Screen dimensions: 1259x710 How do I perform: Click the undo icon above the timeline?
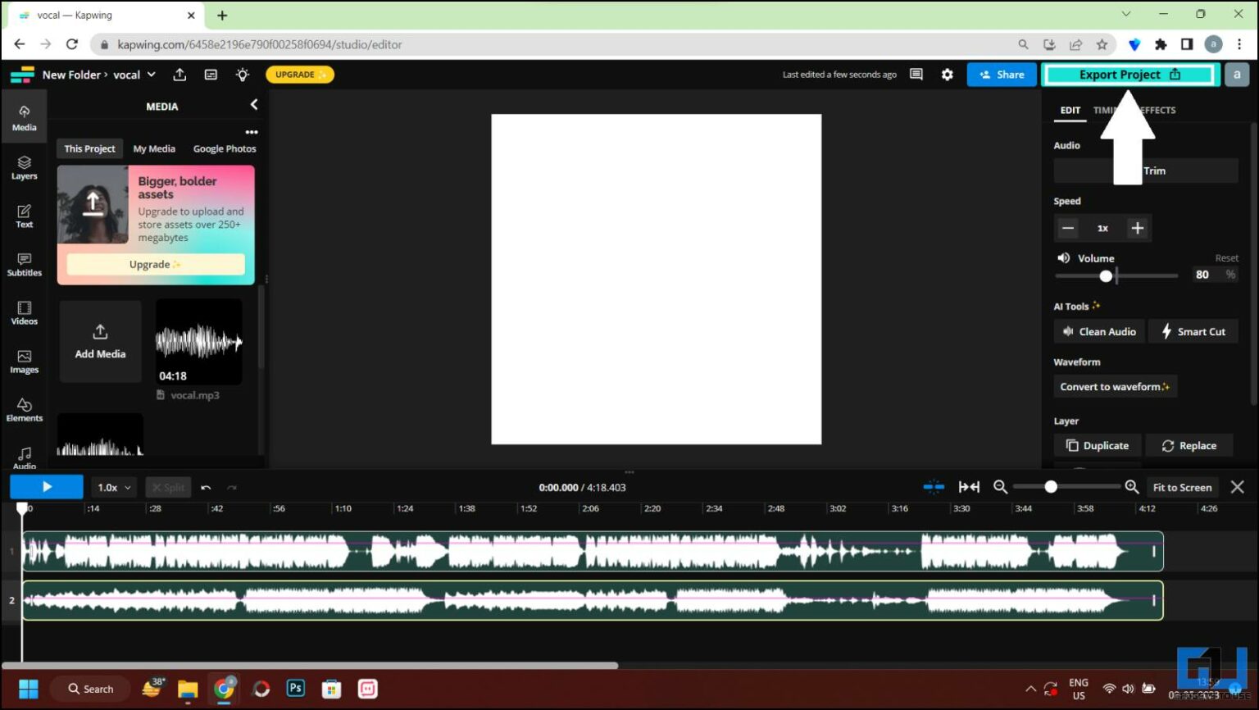206,486
